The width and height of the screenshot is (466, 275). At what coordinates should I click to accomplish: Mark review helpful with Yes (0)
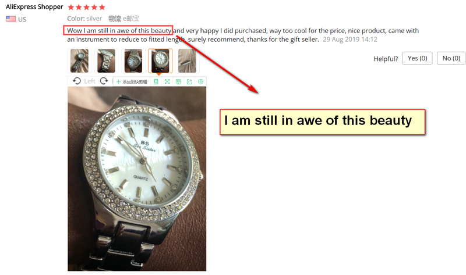click(x=417, y=58)
